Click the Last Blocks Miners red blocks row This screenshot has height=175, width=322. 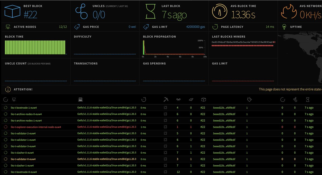pyautogui.click(x=243, y=46)
